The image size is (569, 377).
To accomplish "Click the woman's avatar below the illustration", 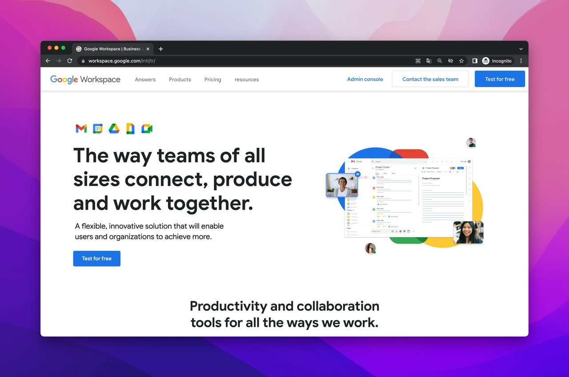I will [x=370, y=248].
